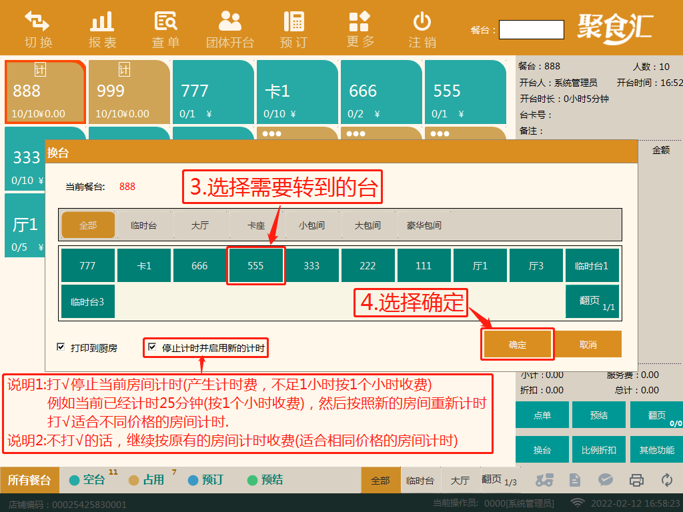Click the 点单 order button
The image size is (683, 512).
(542, 415)
